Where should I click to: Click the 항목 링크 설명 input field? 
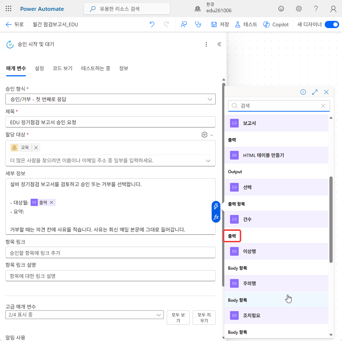(111, 276)
